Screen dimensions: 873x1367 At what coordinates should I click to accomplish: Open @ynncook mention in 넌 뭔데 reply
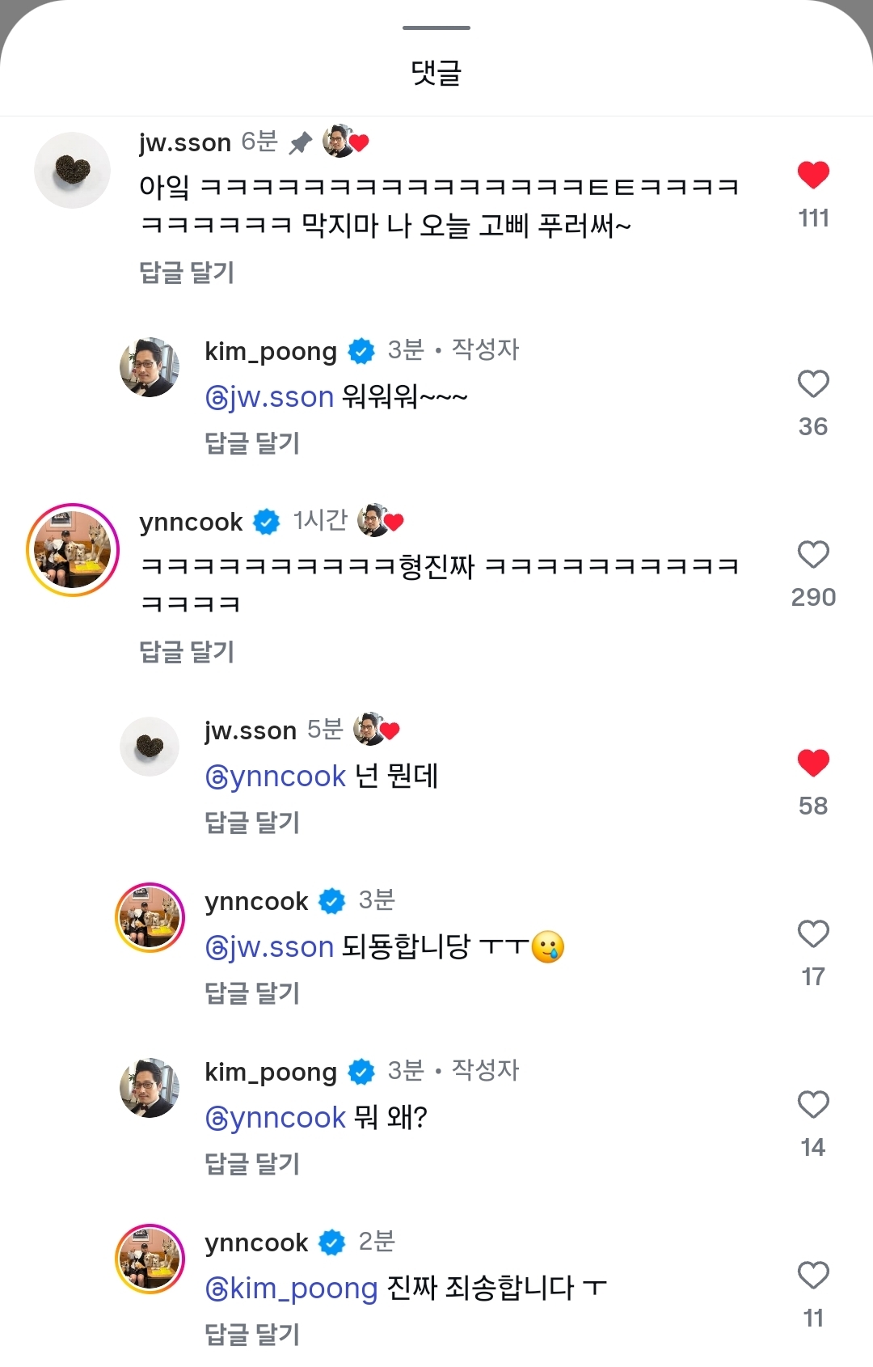pyautogui.click(x=276, y=777)
